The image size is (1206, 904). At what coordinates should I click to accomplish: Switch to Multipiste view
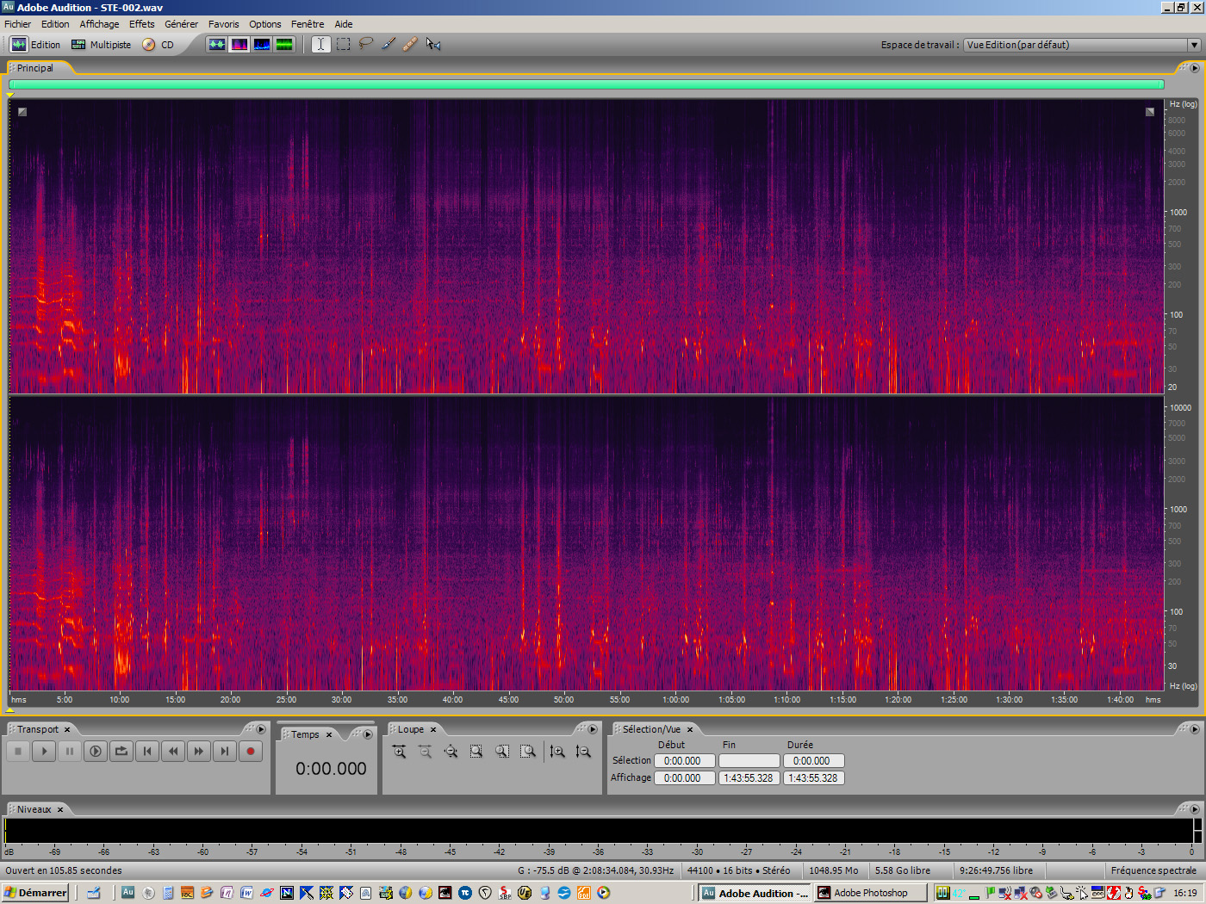pyautogui.click(x=101, y=45)
